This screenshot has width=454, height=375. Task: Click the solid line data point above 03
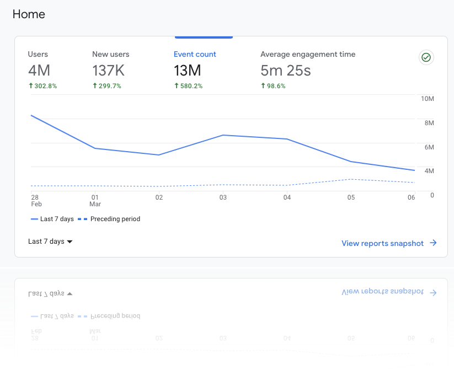[223, 135]
